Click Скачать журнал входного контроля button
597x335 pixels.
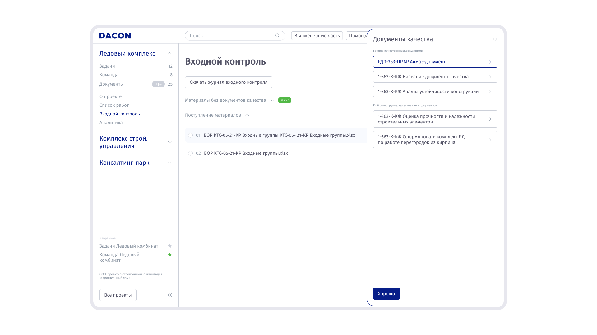[229, 82]
